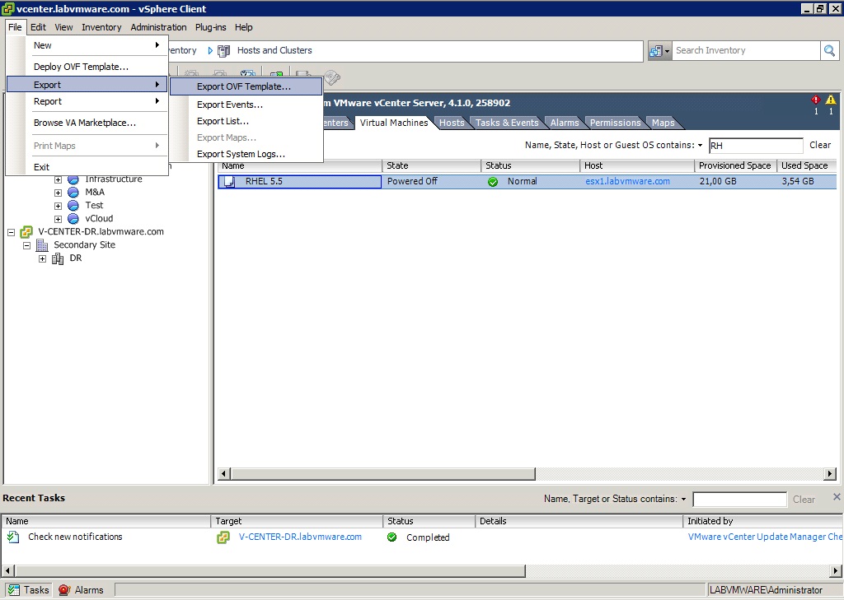The image size is (844, 600).
Task: Click the green Normal status icon
Action: 493,182
